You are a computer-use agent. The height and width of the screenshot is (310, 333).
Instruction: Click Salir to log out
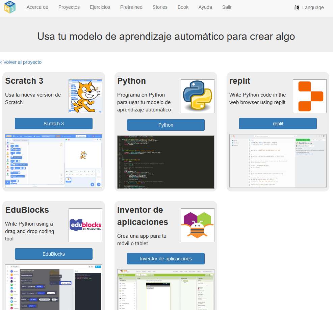[x=227, y=7]
